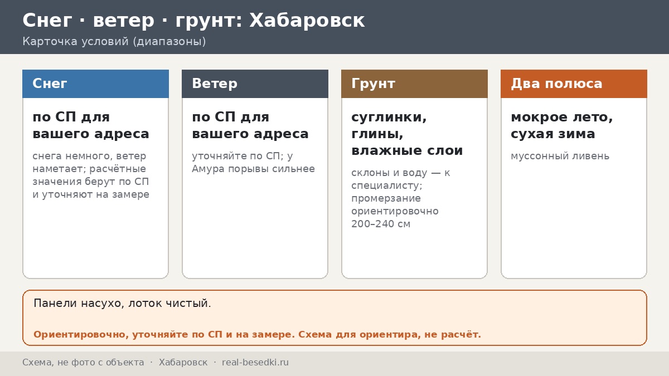Image resolution: width=669 pixels, height=376 pixels.
Task: Click the note 'Панели насухо, лоток чистый.'
Action: pos(122,304)
